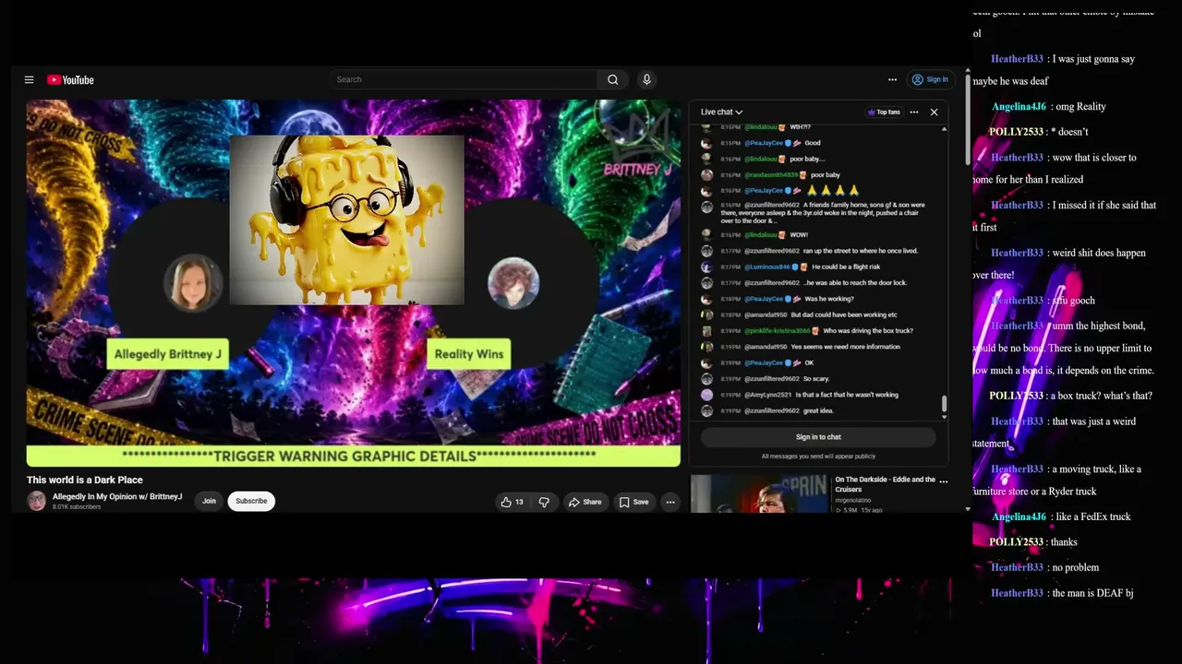Viewport: 1182px width, 664px height.
Task: Open Allegedly In My Opinion w/ BrittneyJ channel
Action: pyautogui.click(x=117, y=497)
